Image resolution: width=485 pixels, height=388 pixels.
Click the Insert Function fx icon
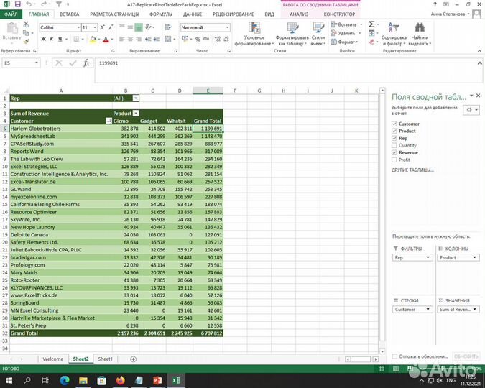point(86,63)
